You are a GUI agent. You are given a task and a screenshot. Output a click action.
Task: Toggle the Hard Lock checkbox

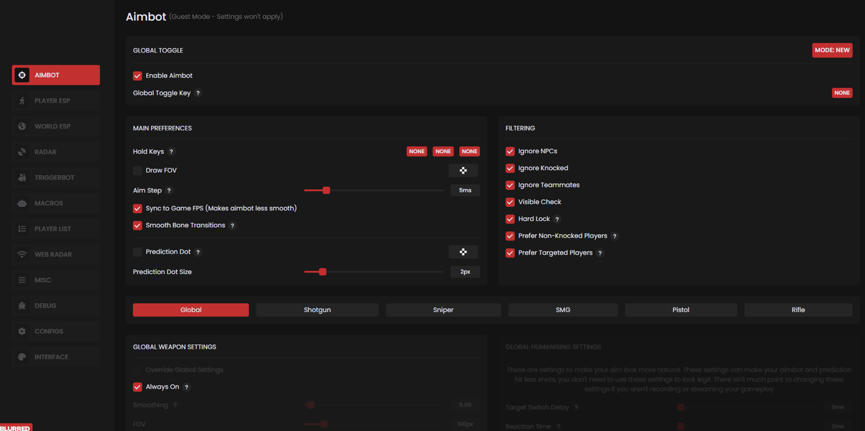[510, 219]
